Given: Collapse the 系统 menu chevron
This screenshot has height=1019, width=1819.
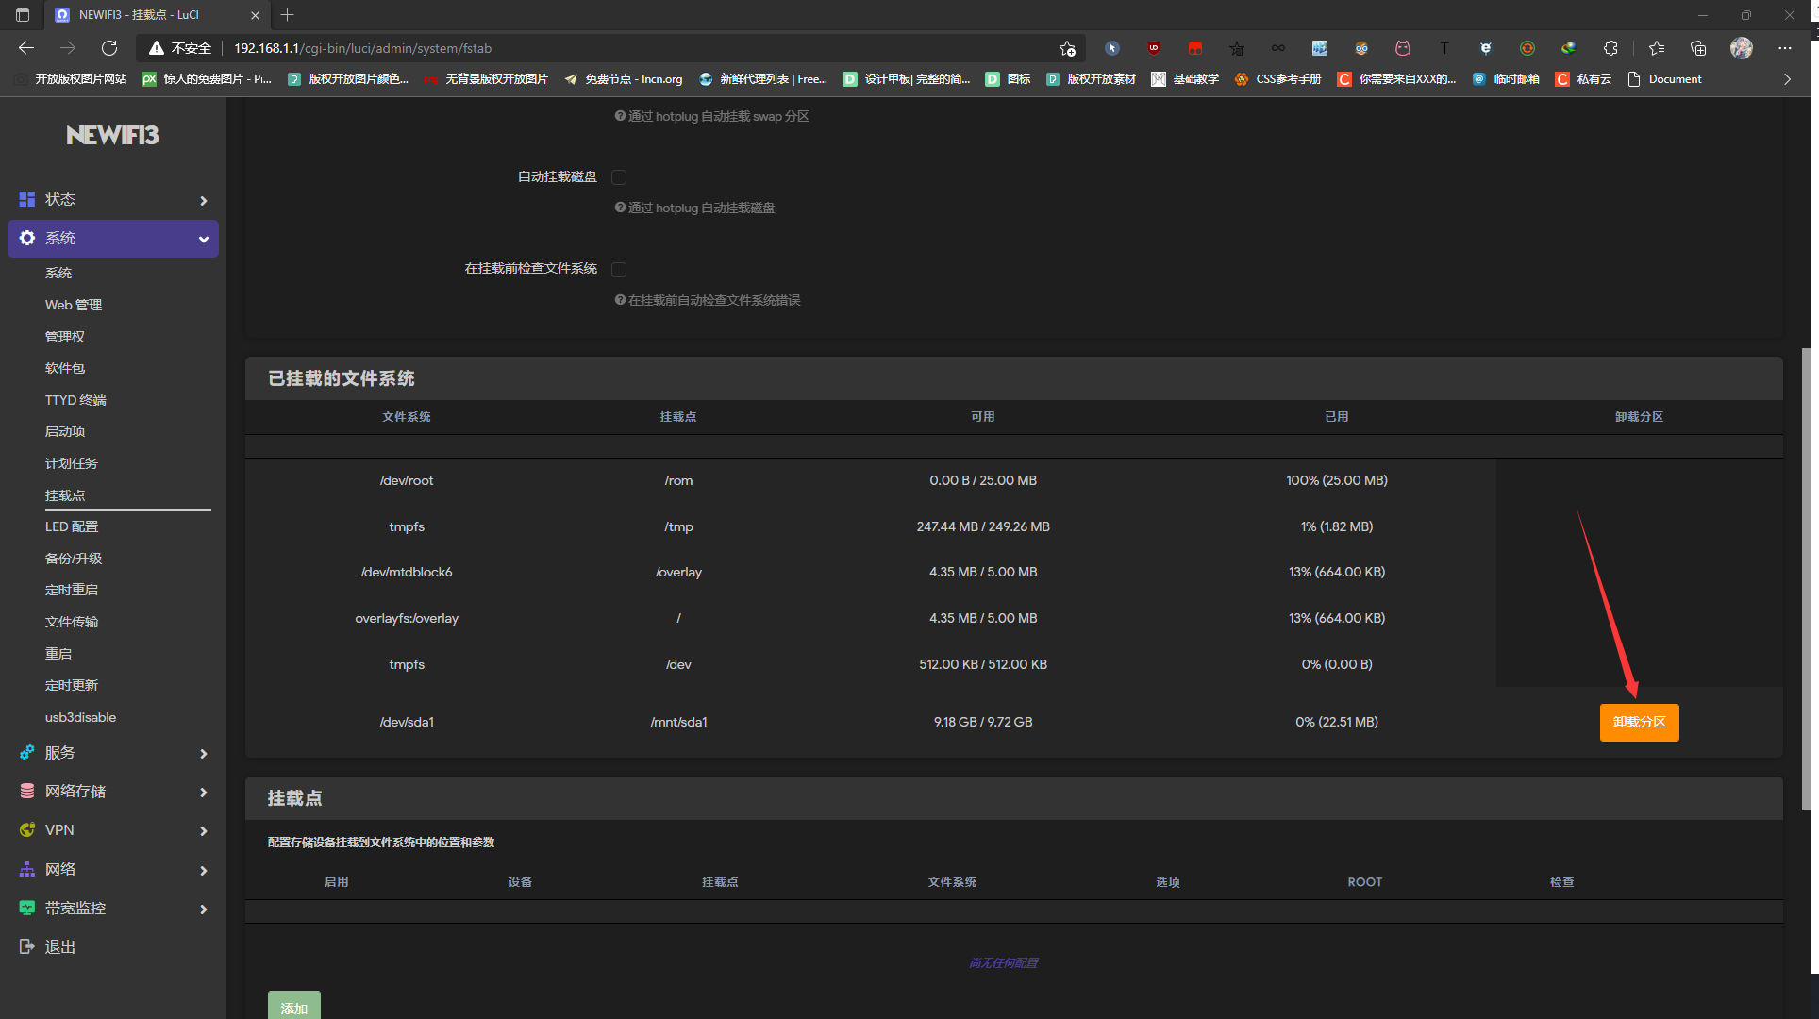Looking at the screenshot, I should click(203, 239).
